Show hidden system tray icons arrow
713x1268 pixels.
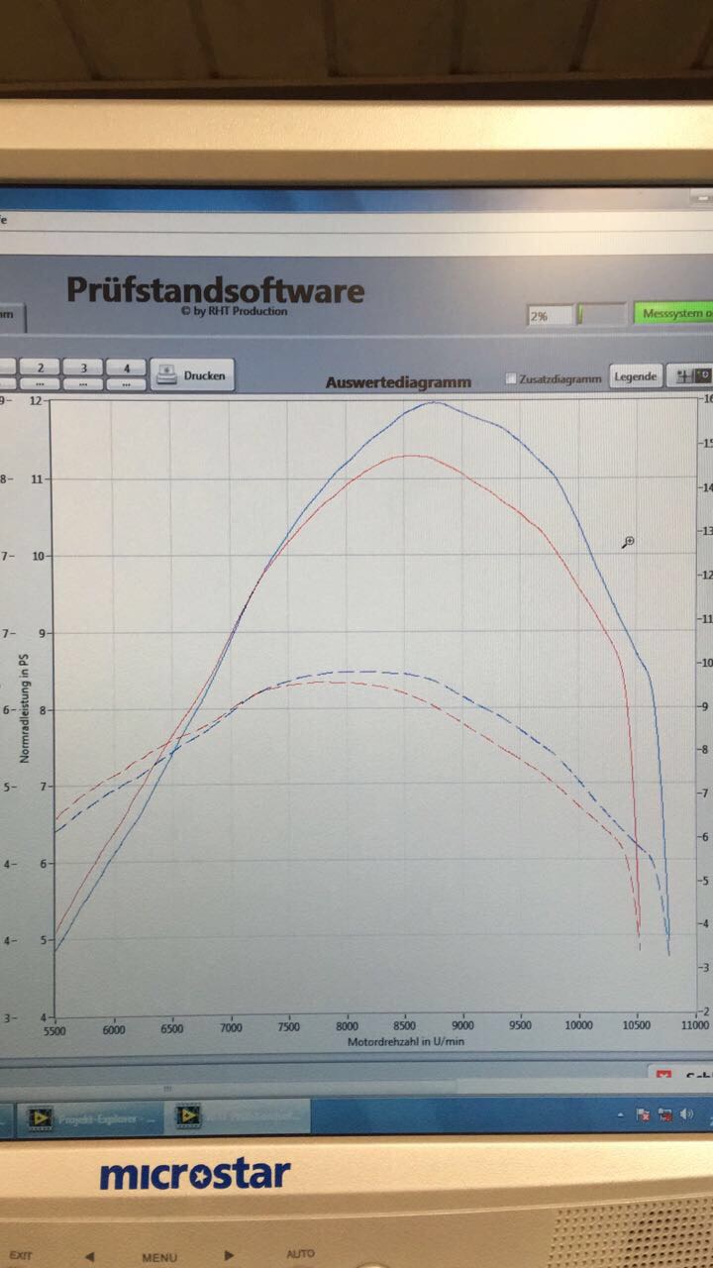point(620,1115)
